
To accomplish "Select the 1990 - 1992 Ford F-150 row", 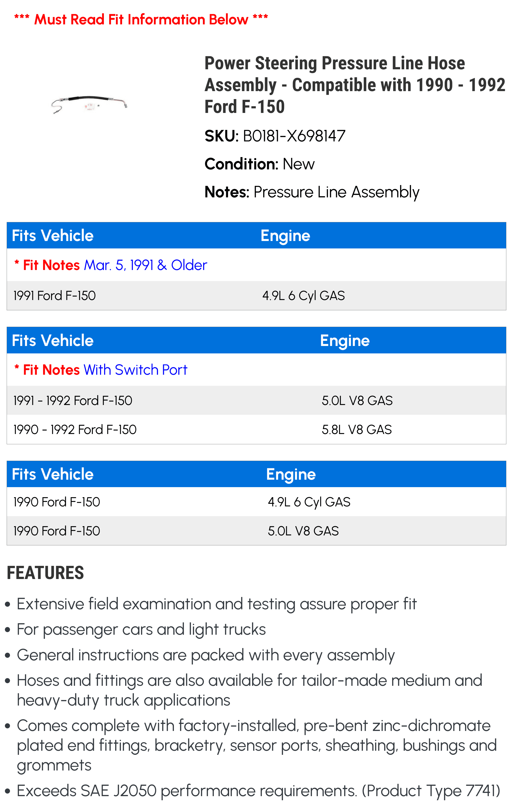I will click(x=75, y=430).
